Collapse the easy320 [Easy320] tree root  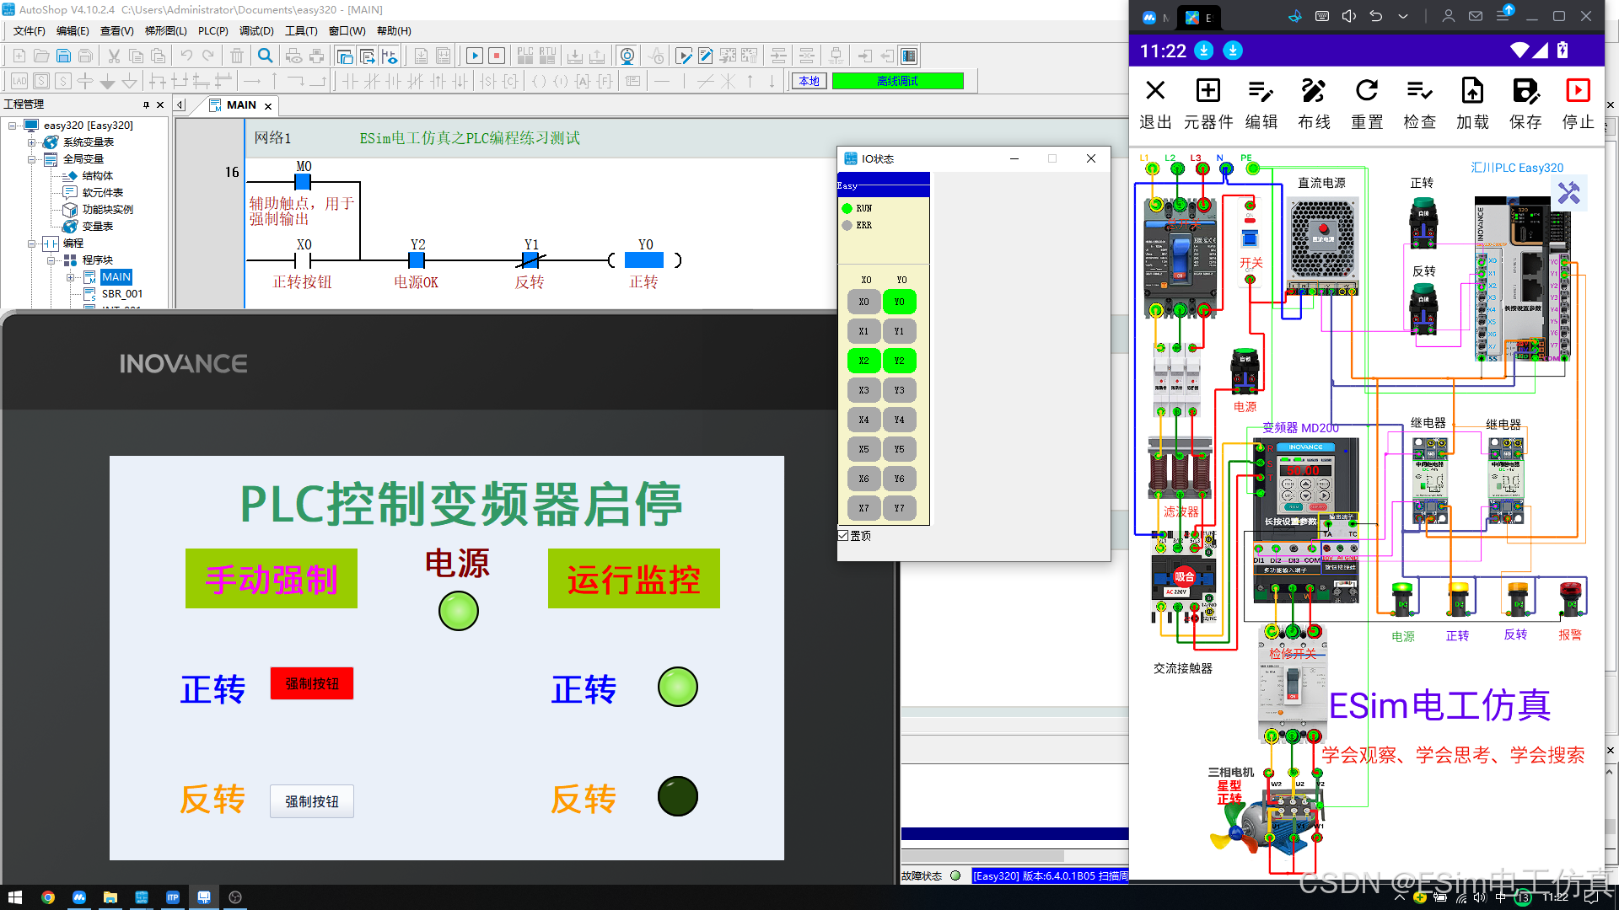(13, 126)
